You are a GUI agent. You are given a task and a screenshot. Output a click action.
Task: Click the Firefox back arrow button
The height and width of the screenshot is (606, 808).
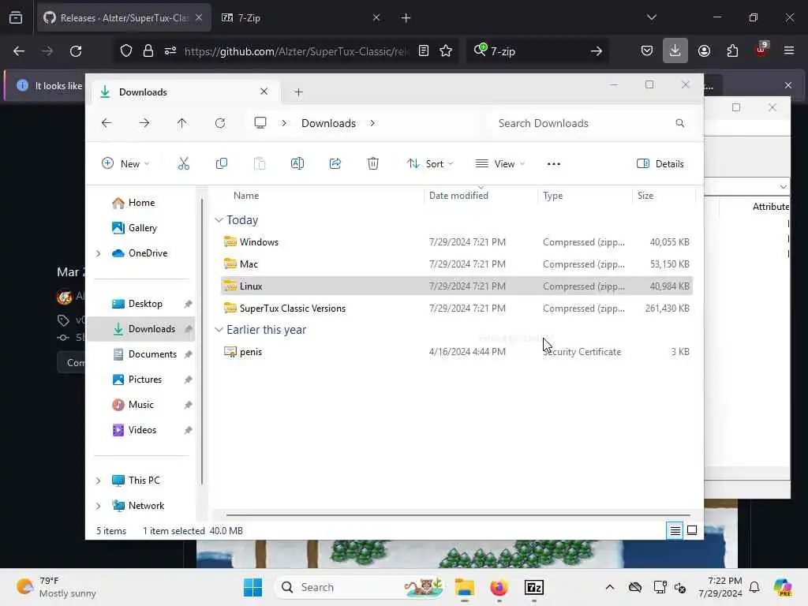click(x=19, y=50)
